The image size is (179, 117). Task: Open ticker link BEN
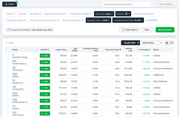point(14,61)
